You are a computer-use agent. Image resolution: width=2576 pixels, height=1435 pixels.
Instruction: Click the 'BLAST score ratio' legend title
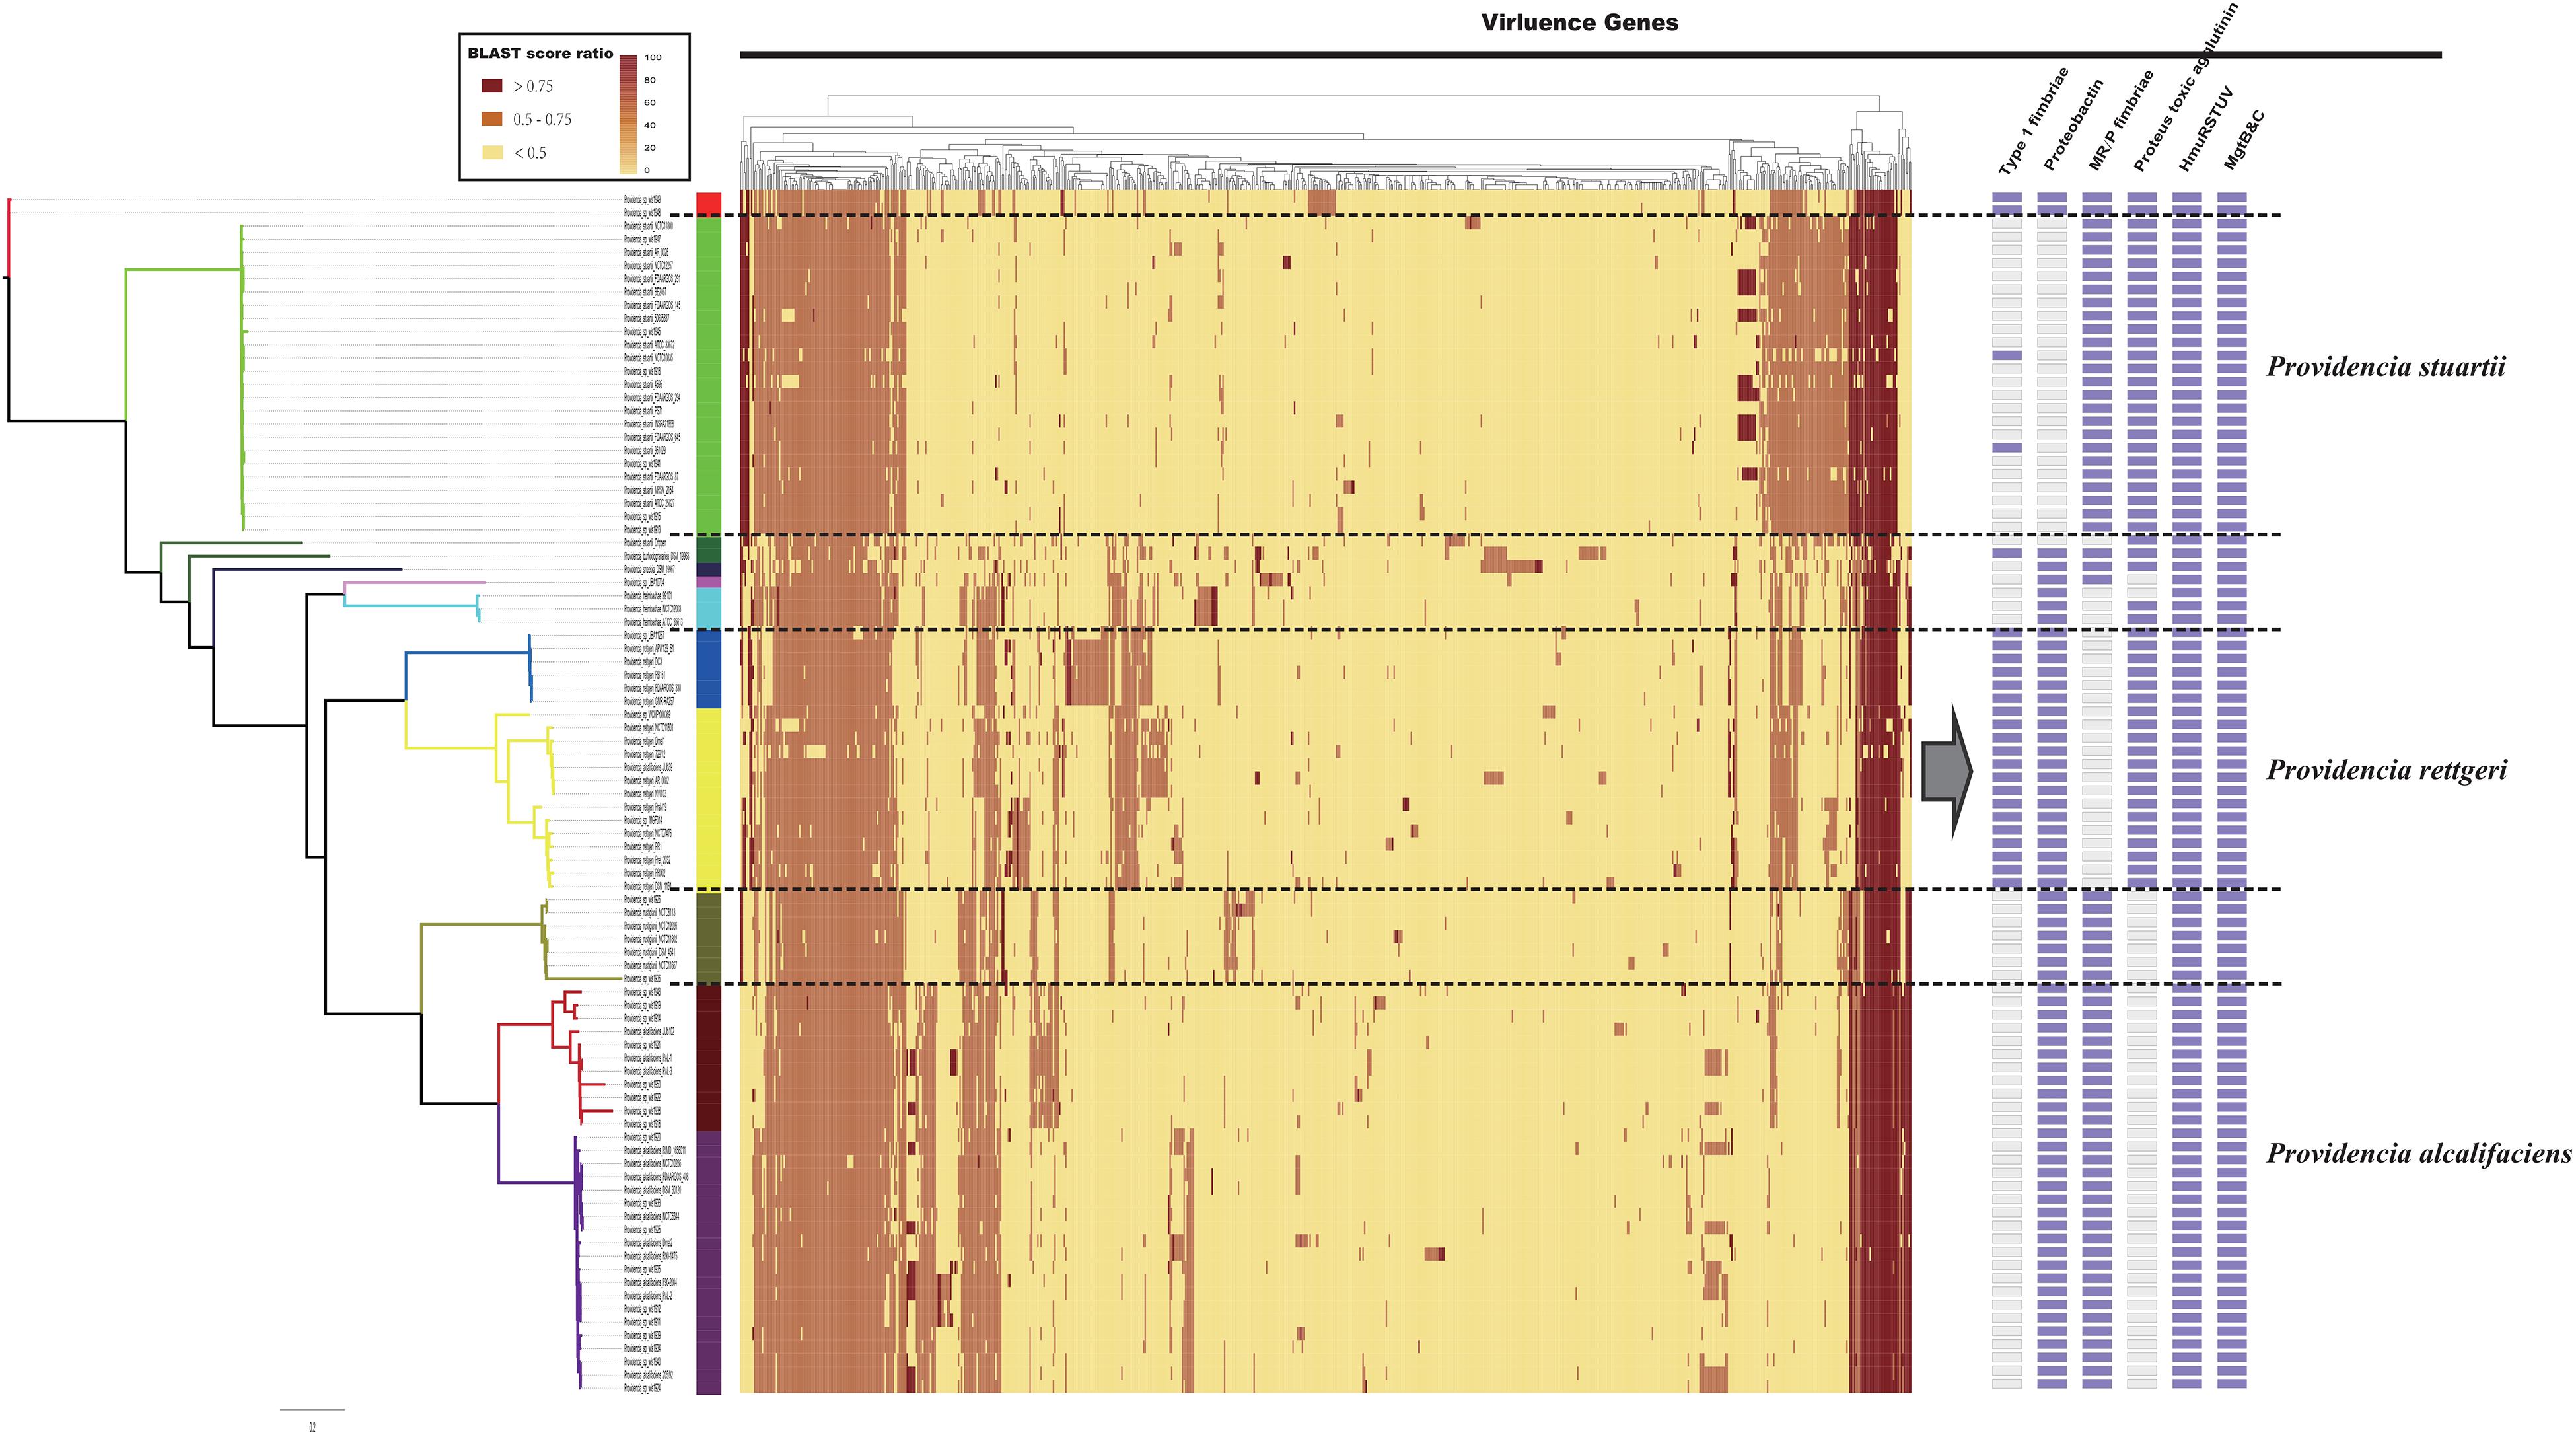pos(540,53)
